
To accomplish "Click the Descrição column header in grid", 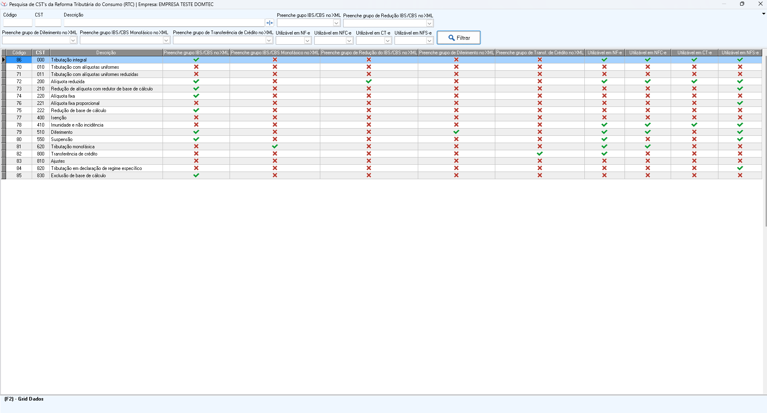I will (x=106, y=53).
